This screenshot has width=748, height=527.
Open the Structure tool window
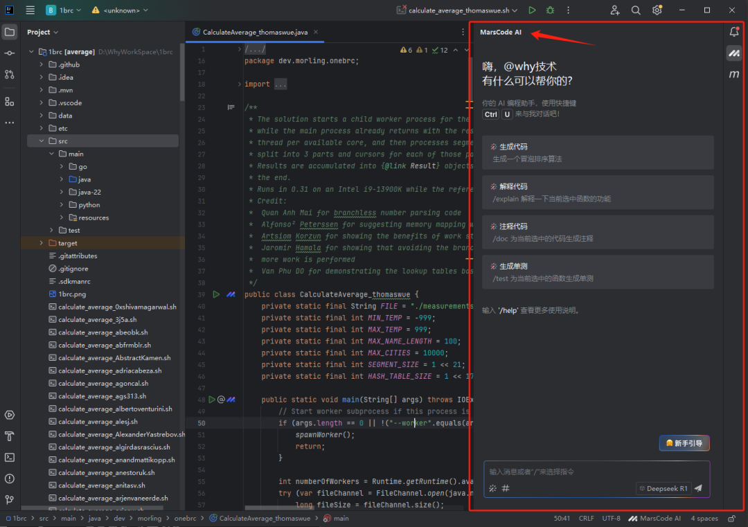(10, 102)
